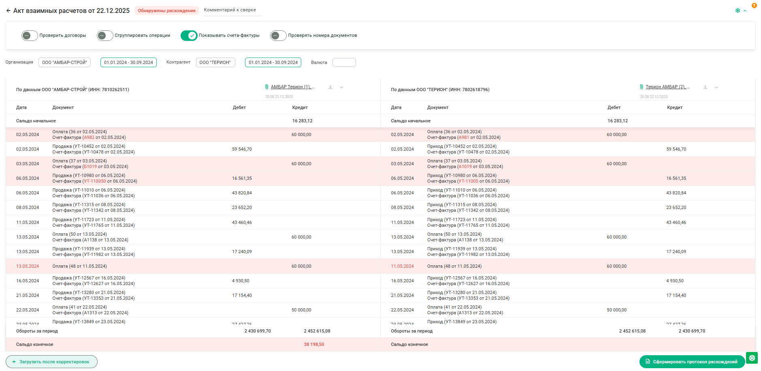The width and height of the screenshot is (761, 371).
Task: Click the Документ header in the АМБАР-СТРОЙ table
Action: pos(63,108)
